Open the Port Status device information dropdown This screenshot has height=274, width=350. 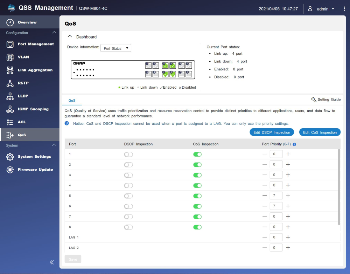click(x=116, y=48)
